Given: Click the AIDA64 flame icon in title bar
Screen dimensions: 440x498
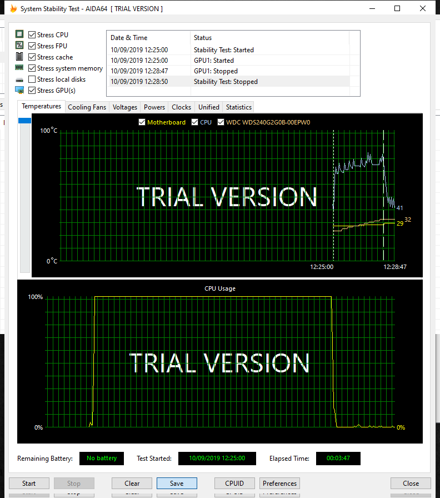Looking at the screenshot, I should pos(14,8).
